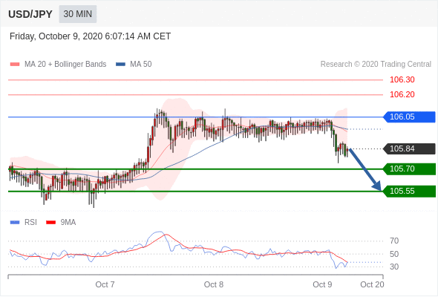
Task: Click the Oct 9 date axis label
Action: point(322,284)
